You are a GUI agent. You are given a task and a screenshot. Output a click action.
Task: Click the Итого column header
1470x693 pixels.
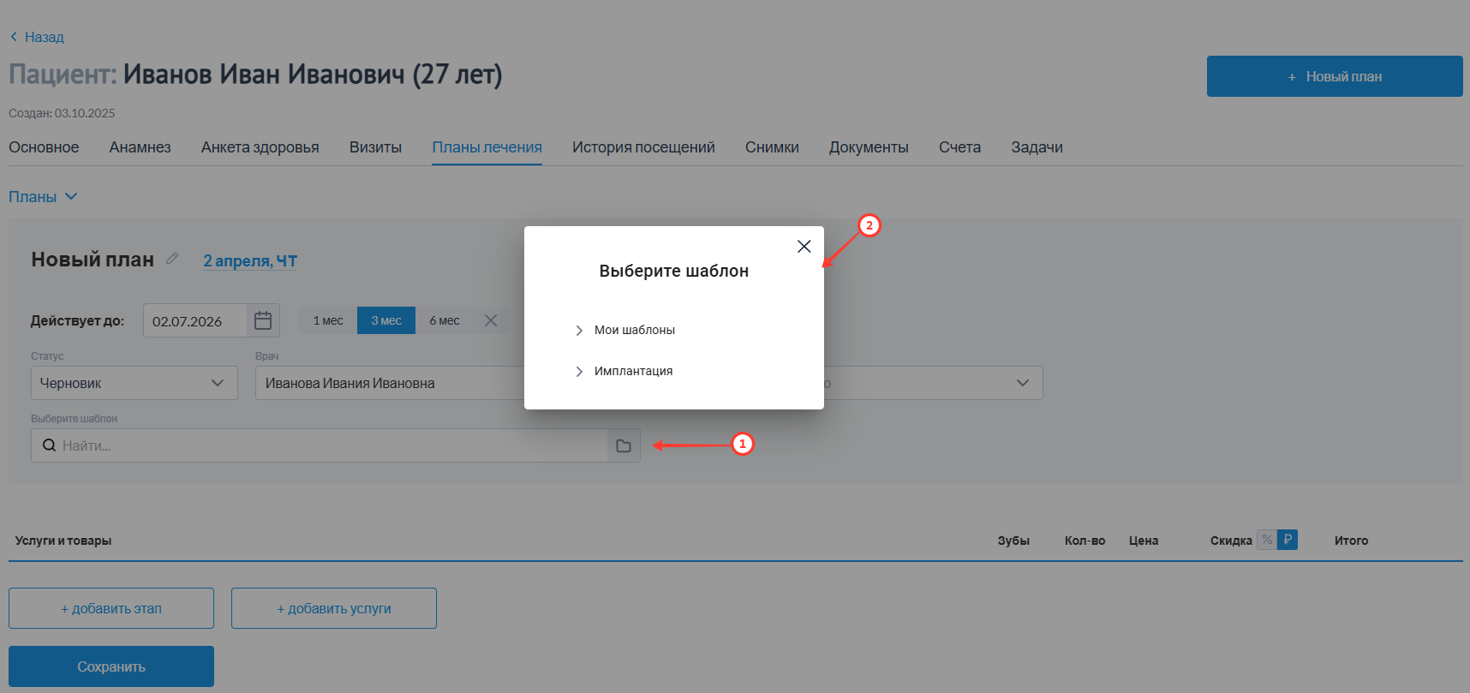(x=1351, y=541)
